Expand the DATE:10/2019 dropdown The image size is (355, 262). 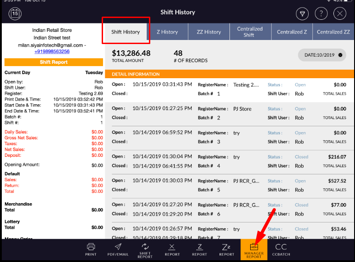[322, 55]
